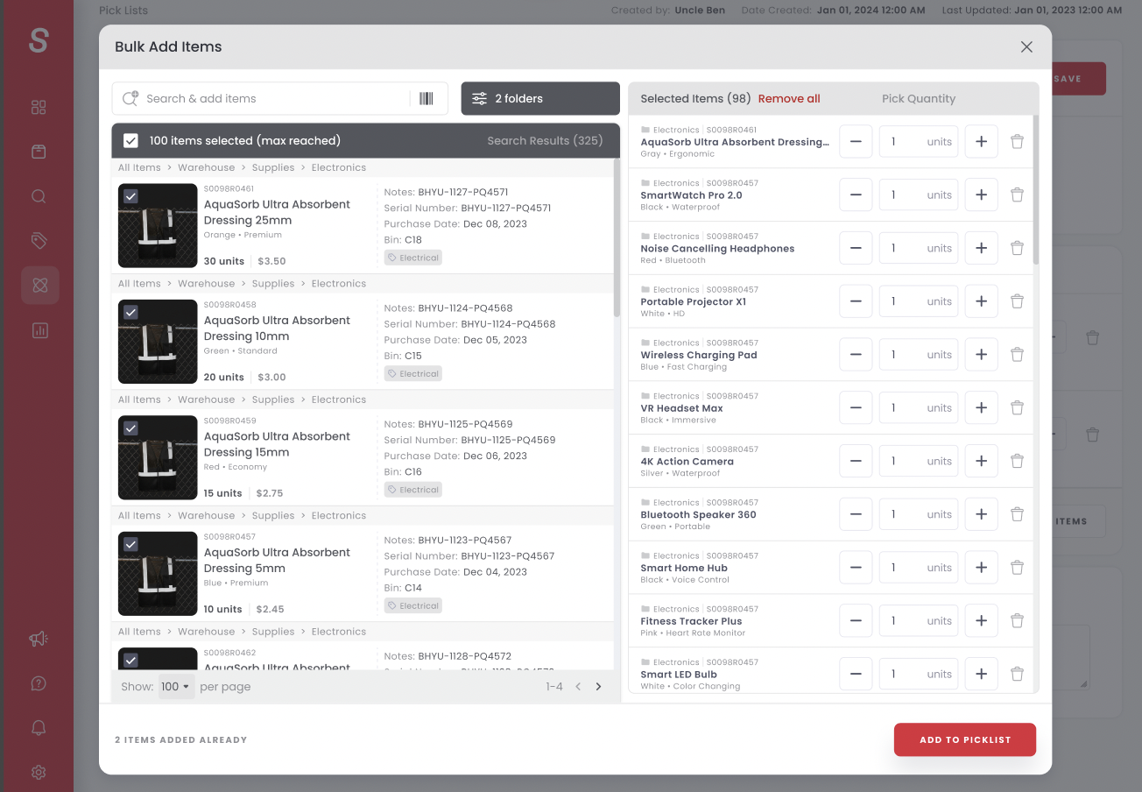Uncheck AquaSorb Ultra Absorbent Dressing 25mm thumbnail checkbox
The height and width of the screenshot is (792, 1142).
(130, 196)
